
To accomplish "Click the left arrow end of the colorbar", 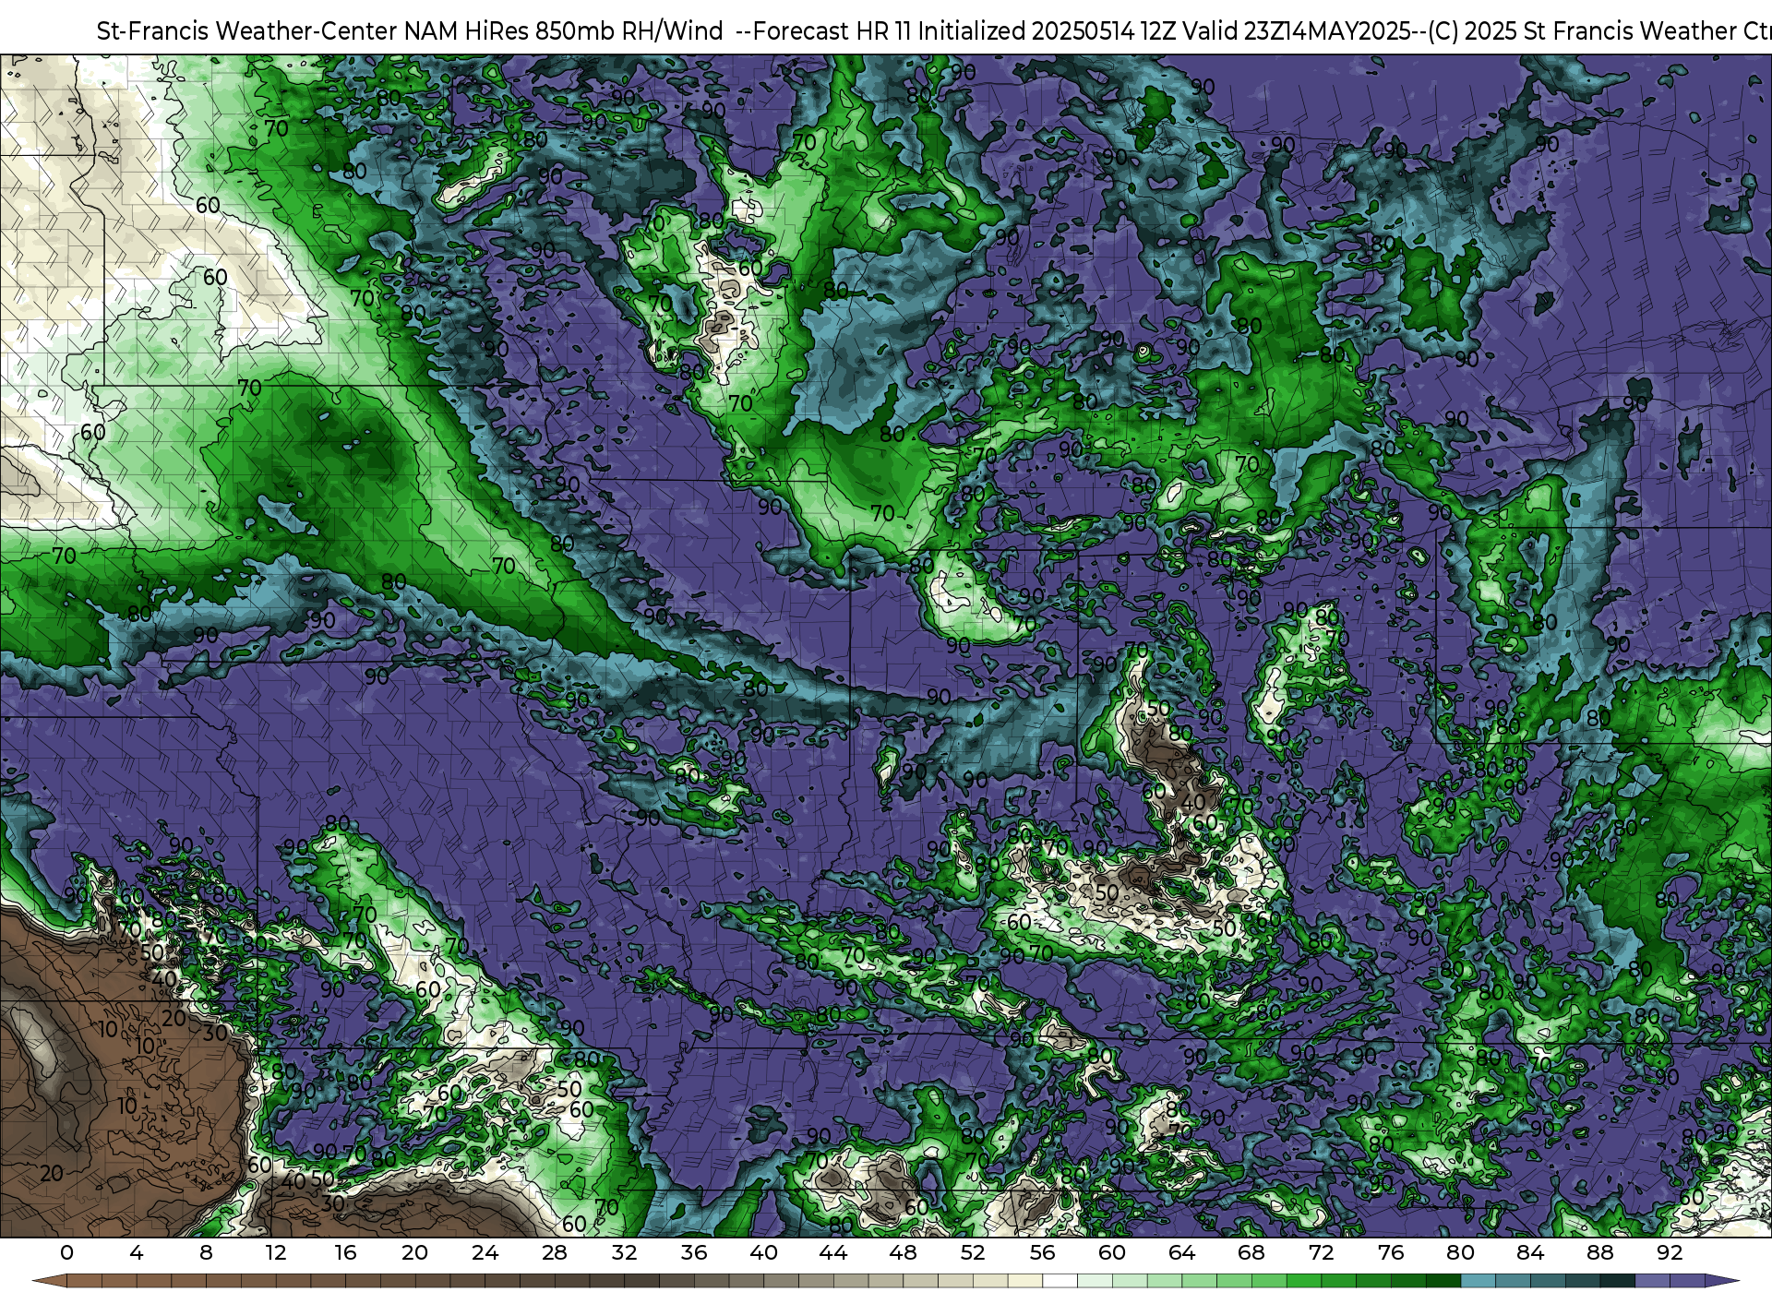I will click(50, 1281).
